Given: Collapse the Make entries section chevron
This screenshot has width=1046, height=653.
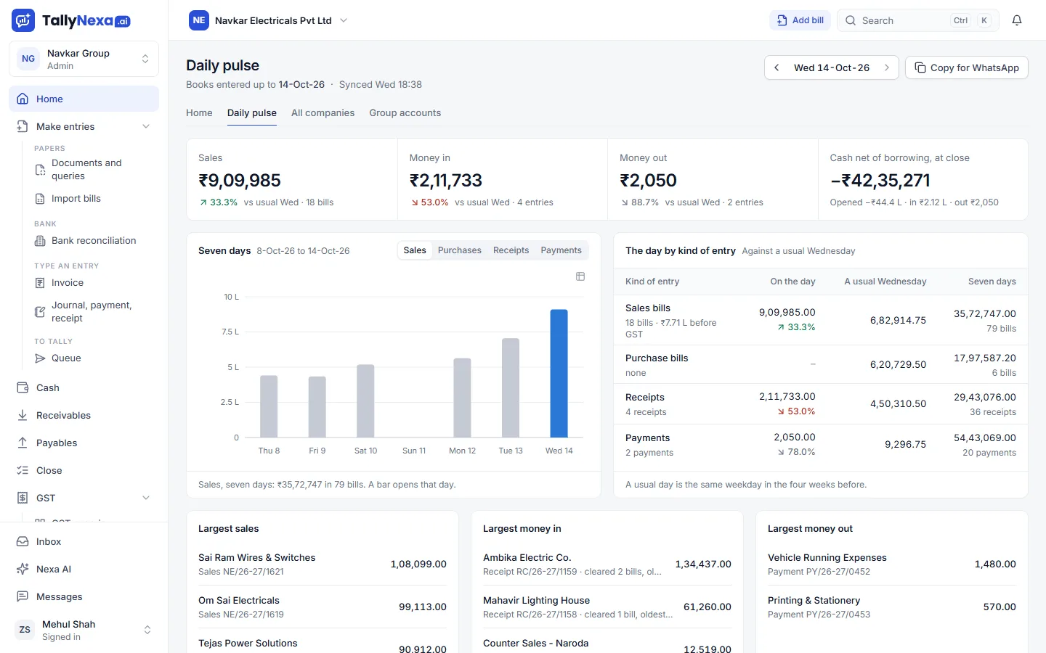Looking at the screenshot, I should click(146, 126).
